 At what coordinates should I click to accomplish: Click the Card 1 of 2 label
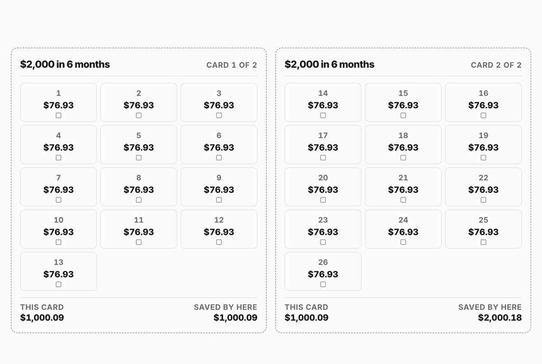[x=232, y=65]
